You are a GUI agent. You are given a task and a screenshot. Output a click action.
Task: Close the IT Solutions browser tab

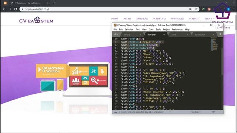47,3
